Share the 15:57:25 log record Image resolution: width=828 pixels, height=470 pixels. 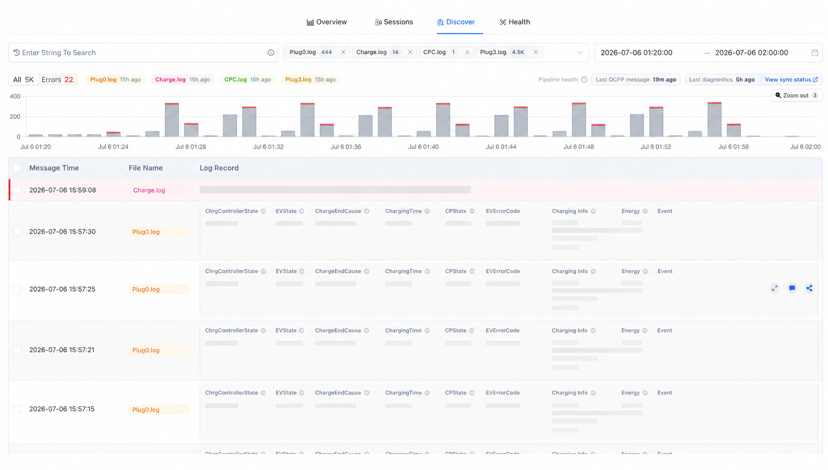[809, 288]
